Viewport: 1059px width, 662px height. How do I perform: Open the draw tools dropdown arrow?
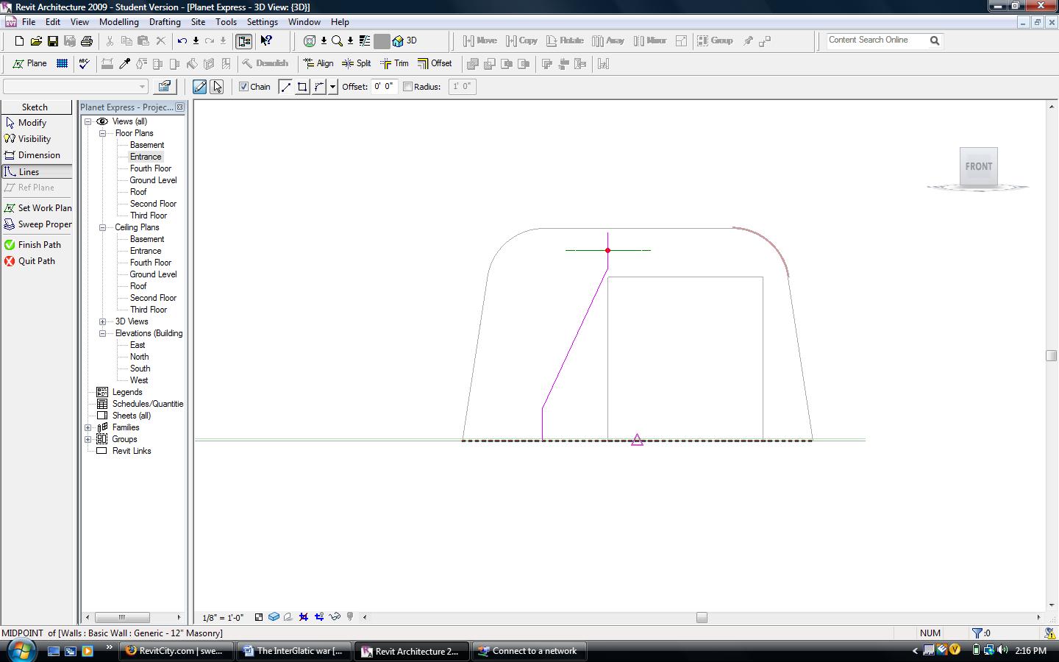point(332,87)
